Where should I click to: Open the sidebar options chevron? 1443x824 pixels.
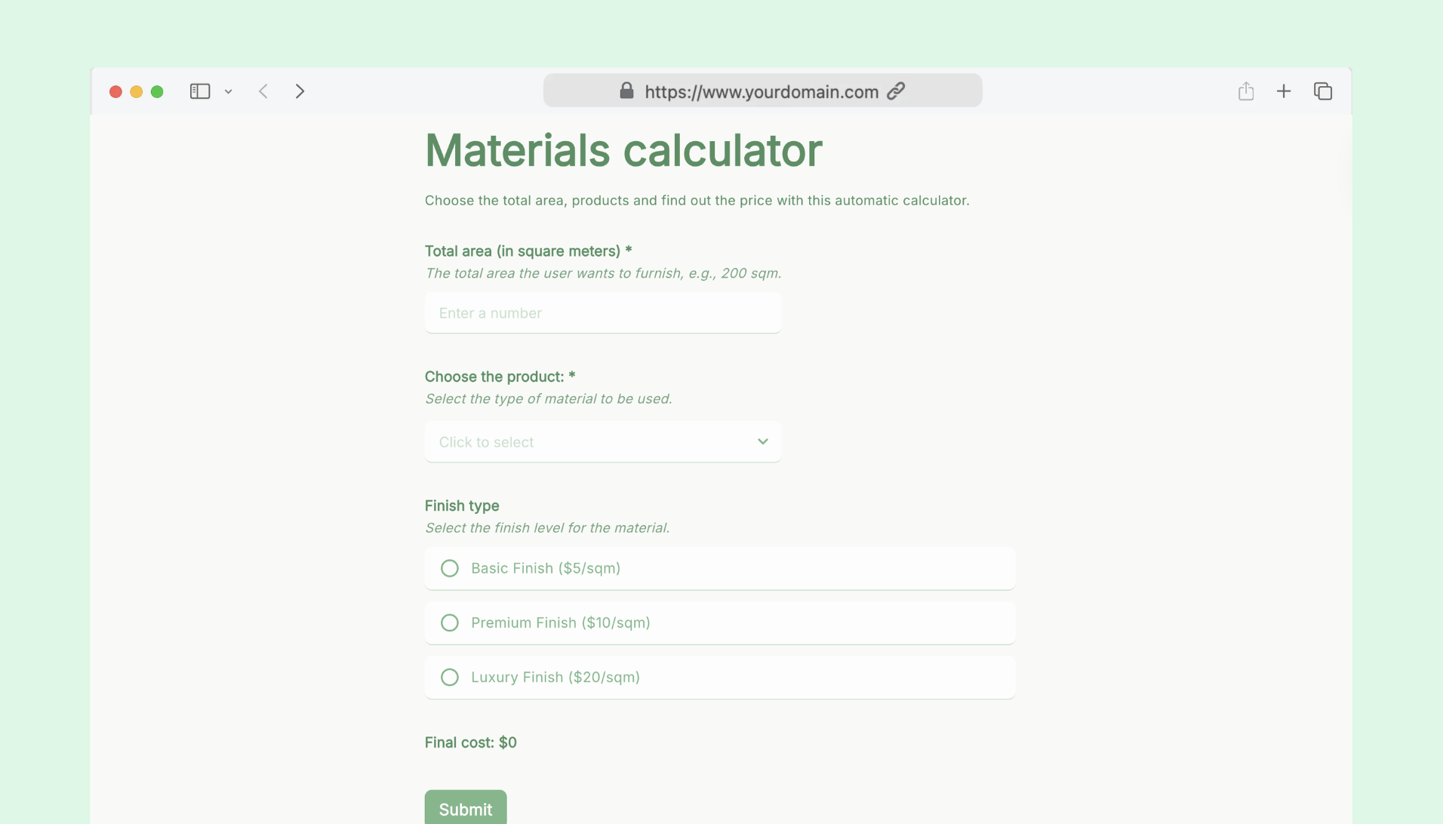click(228, 92)
